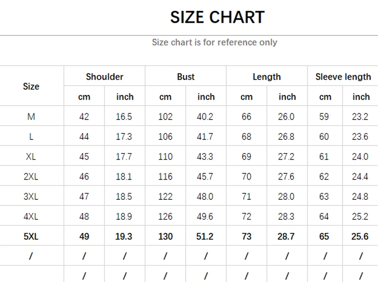Select the XL size row label
This screenshot has width=378, height=282.
click(x=31, y=156)
